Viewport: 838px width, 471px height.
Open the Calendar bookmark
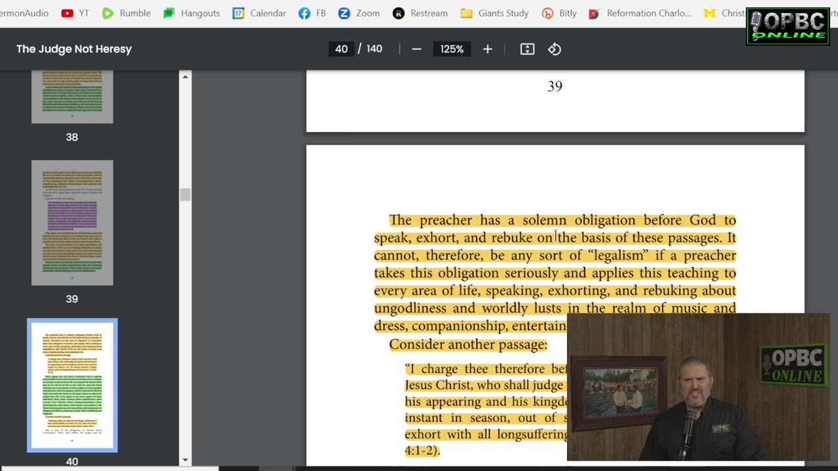point(259,13)
